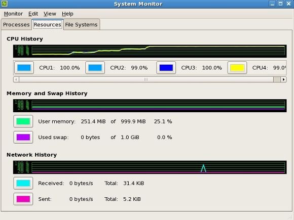Screen dimensions: 294x220
Task: Open the yellow CPU4 color picker
Action: pos(237,68)
